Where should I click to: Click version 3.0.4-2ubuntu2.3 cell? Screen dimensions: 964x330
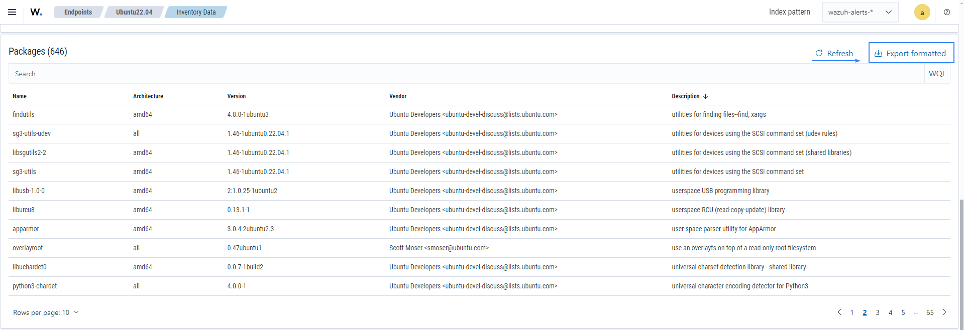pos(250,229)
